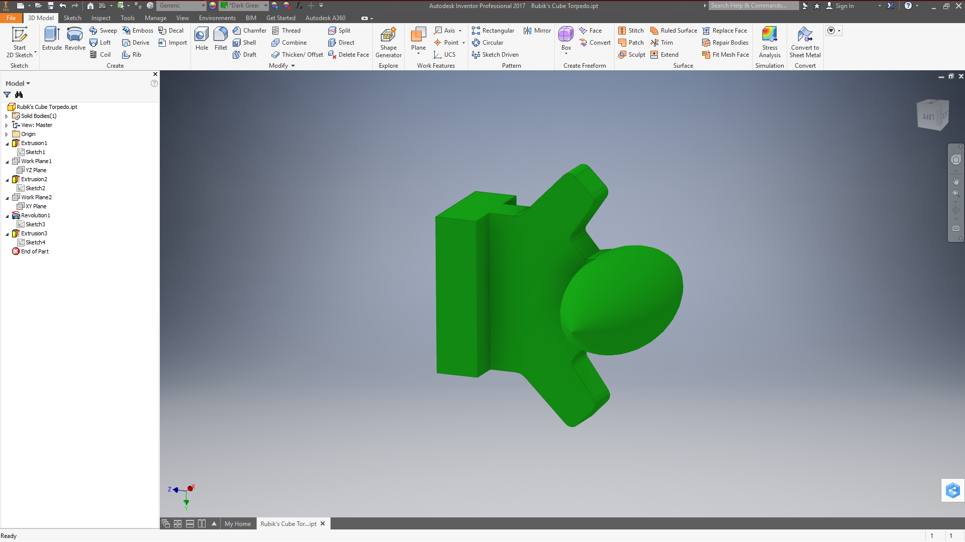
Task: Select the Thicken/ Offset tool
Action: click(x=297, y=55)
